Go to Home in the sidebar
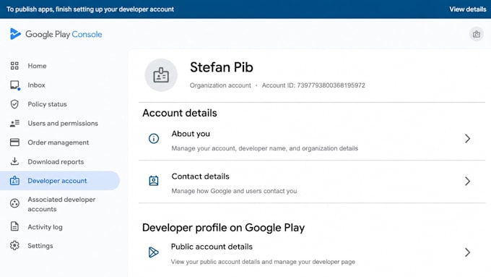 coord(37,66)
